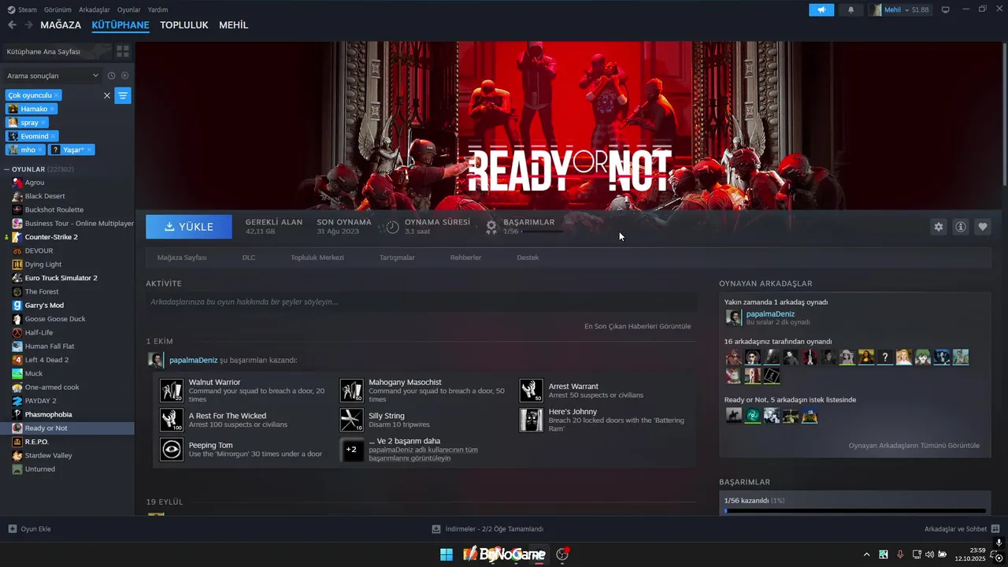Open the Steam menu
This screenshot has height=567, width=1008.
(x=27, y=9)
